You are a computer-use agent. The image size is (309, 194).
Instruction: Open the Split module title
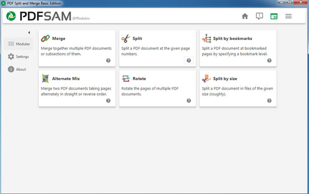click(137, 39)
